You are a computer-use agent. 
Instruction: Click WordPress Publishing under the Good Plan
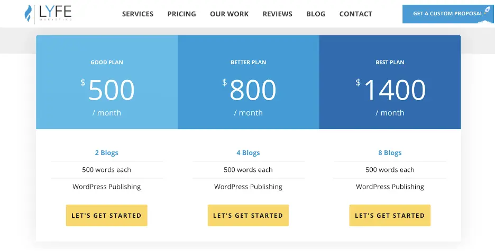click(x=106, y=187)
